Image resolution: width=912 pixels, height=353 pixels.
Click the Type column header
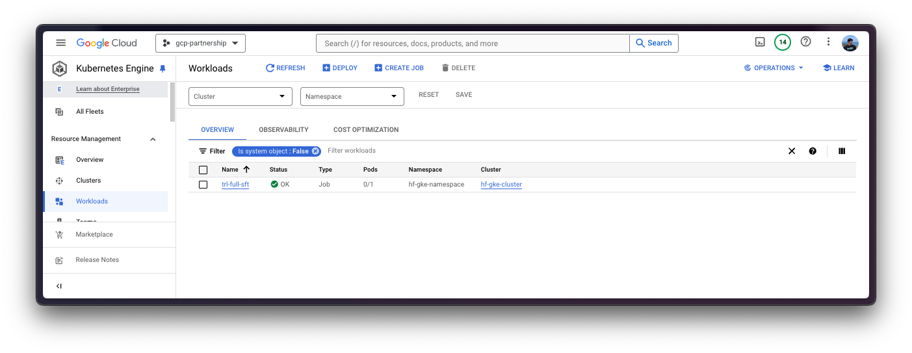(x=325, y=170)
